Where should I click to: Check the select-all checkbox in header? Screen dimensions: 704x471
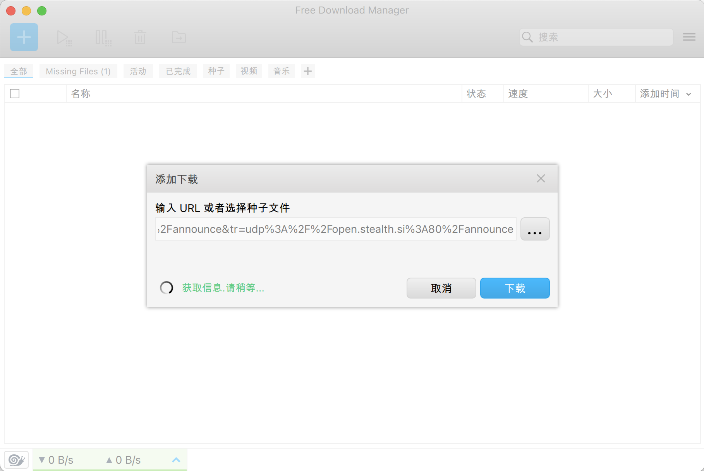click(x=15, y=94)
